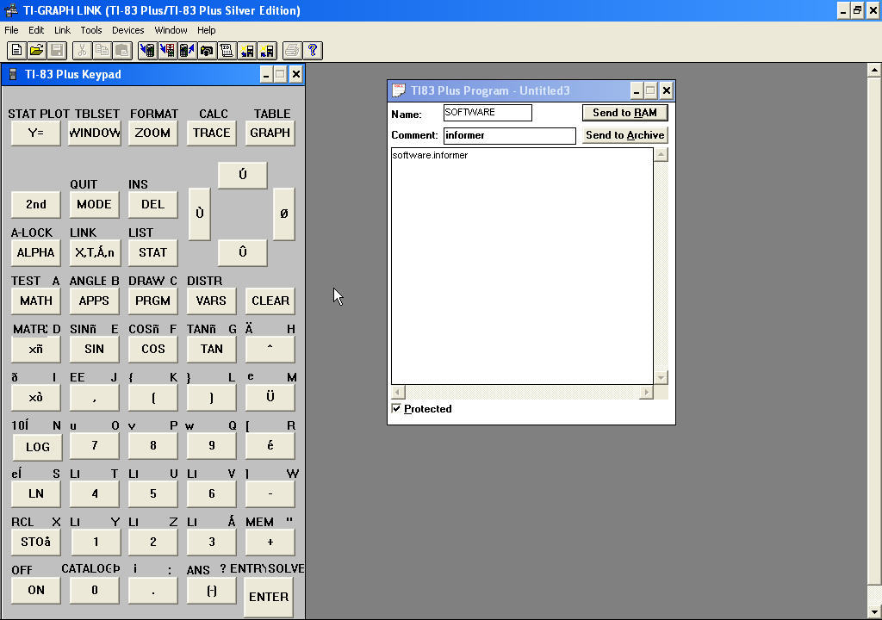Click the MATH keypad button
Screen dimensions: 882x620
[36, 301]
